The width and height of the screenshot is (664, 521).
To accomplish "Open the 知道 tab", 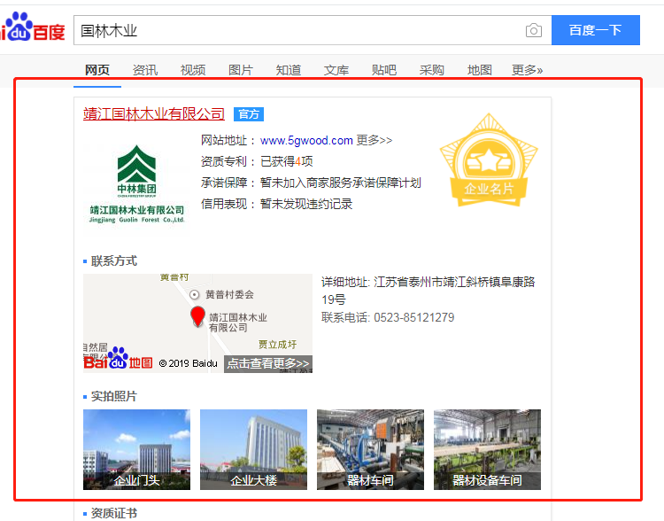I will click(x=289, y=70).
